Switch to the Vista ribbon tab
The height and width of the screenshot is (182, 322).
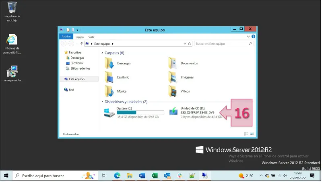[91, 37]
